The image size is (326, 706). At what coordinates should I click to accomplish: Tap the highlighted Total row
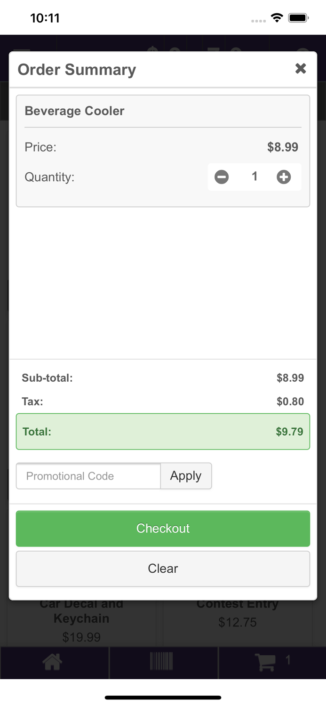click(163, 432)
